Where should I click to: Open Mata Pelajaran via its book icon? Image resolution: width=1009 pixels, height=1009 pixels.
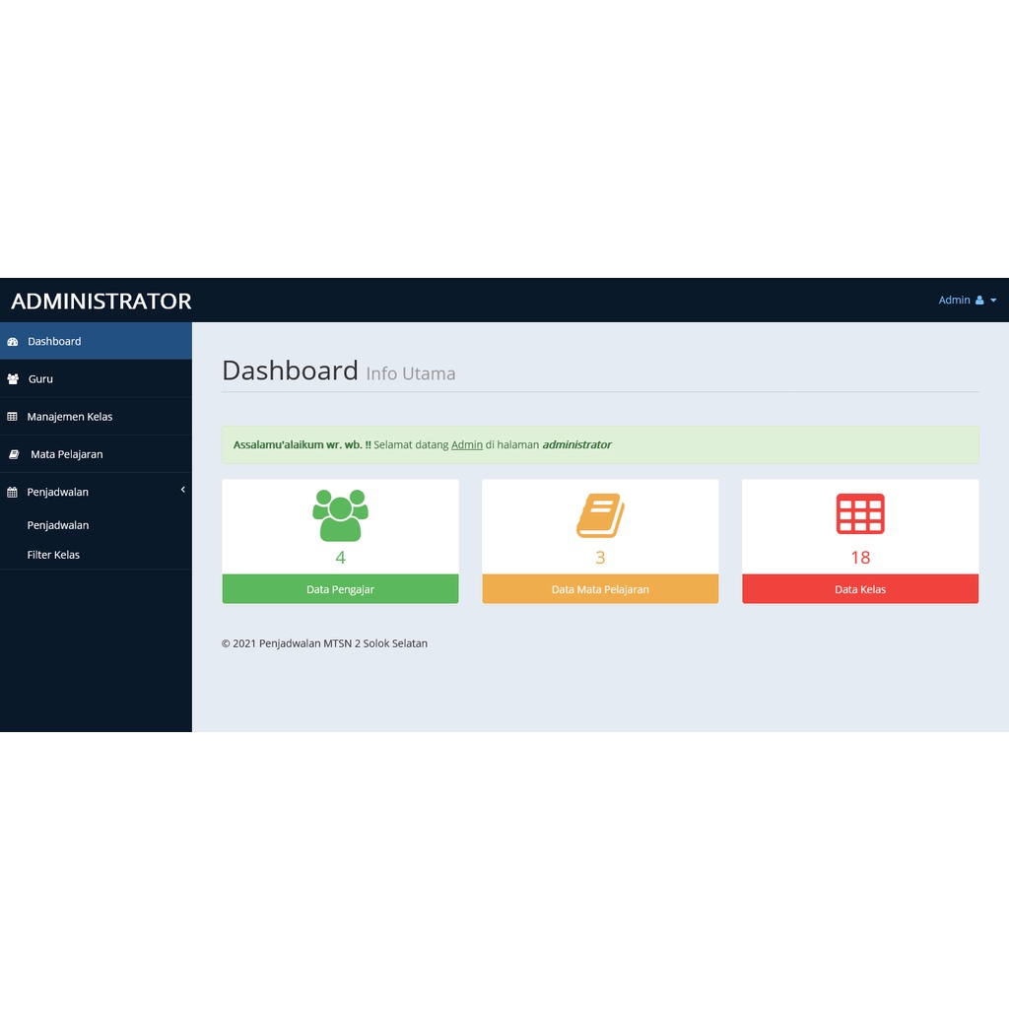tap(13, 453)
